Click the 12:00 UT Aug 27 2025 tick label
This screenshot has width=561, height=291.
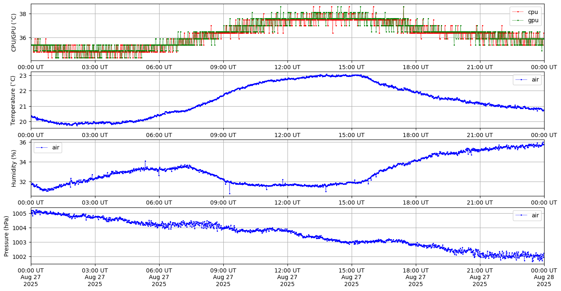click(287, 278)
